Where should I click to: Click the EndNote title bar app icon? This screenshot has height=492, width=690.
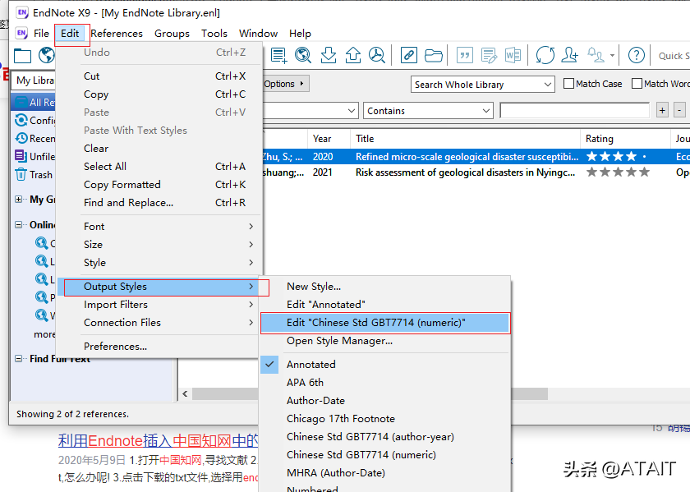click(x=22, y=13)
